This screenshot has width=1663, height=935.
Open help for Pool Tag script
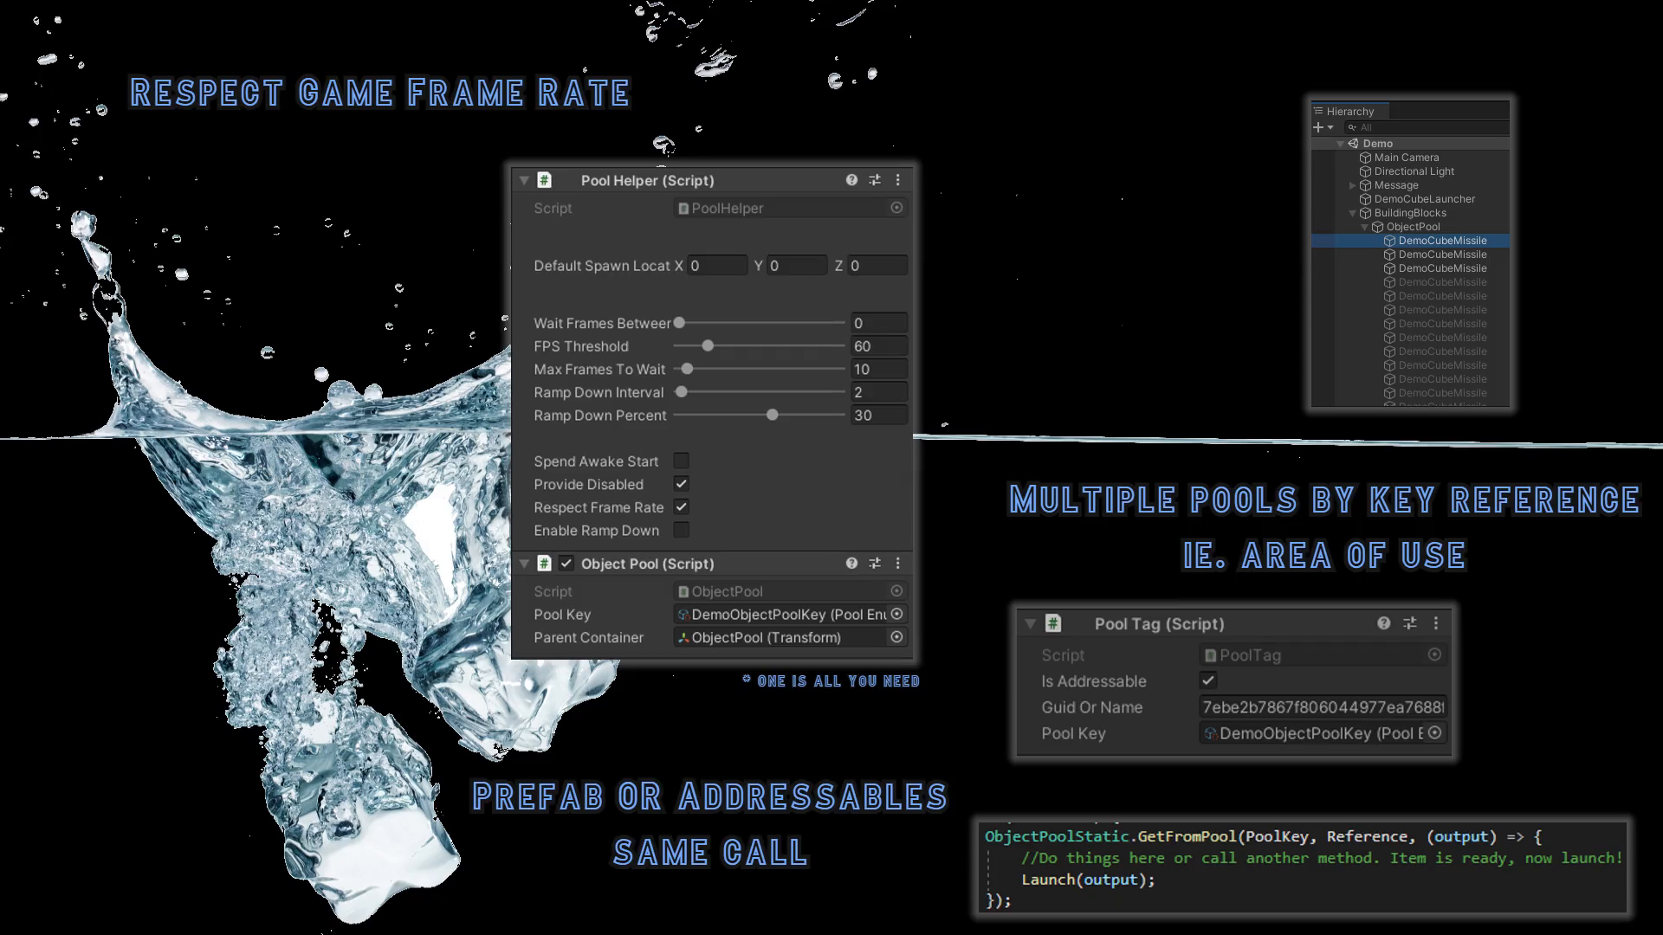(1383, 623)
